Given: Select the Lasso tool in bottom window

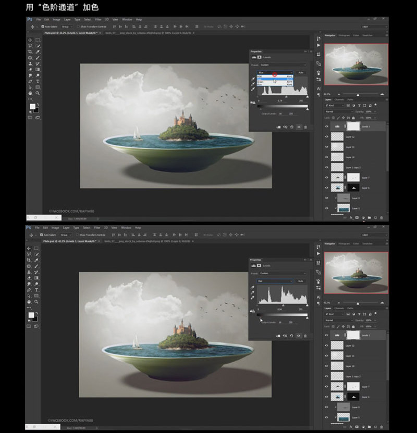Looking at the screenshot, I should 29,254.
